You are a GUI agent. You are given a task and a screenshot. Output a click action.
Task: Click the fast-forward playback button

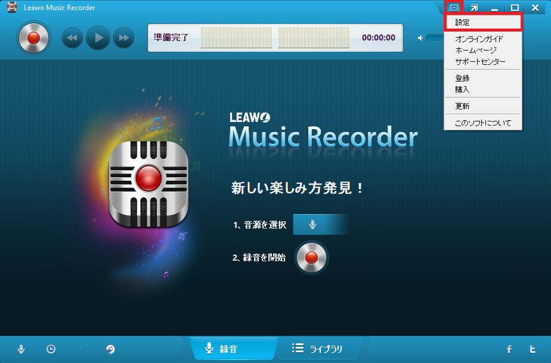coord(123,38)
